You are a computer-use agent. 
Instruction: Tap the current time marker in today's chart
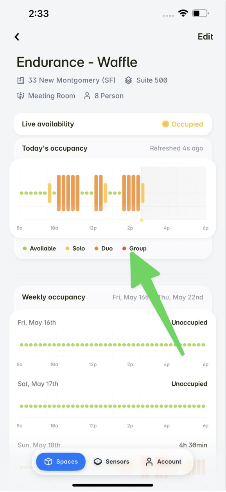tap(142, 193)
